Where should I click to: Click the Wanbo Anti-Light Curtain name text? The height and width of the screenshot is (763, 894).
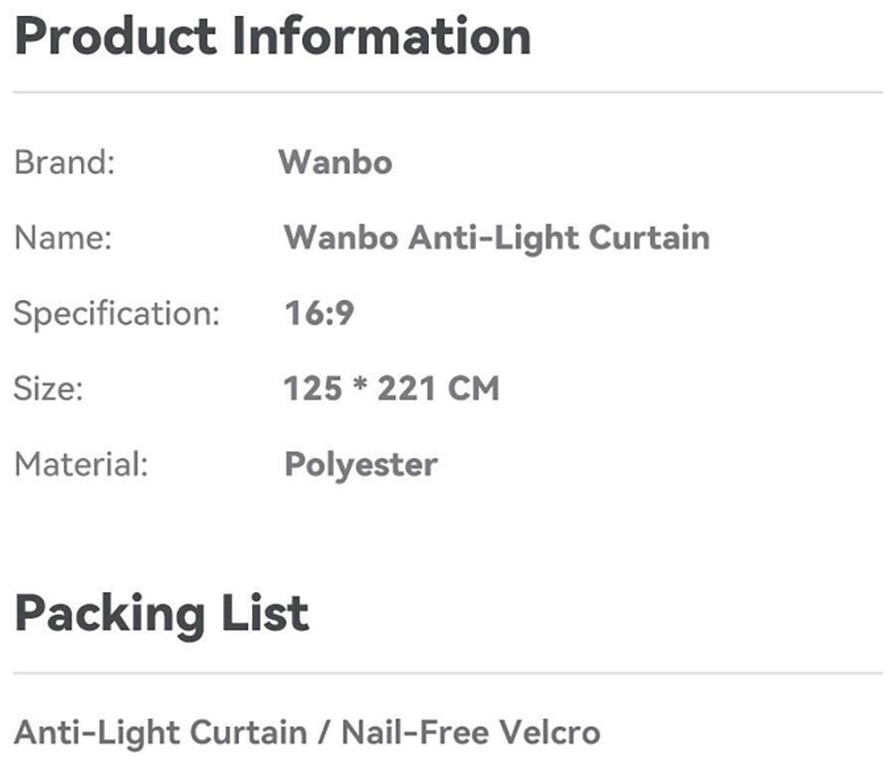[x=497, y=238]
